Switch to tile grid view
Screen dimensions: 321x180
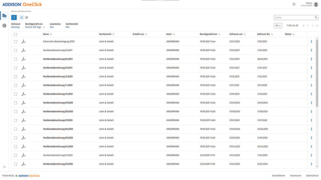26,18
